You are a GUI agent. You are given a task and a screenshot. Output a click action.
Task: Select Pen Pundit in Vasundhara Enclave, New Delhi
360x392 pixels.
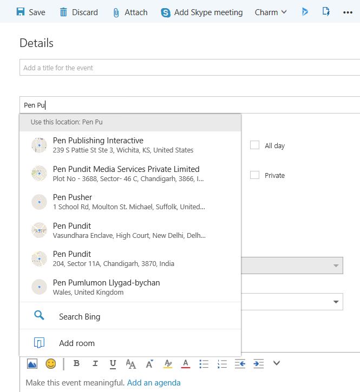coord(130,230)
